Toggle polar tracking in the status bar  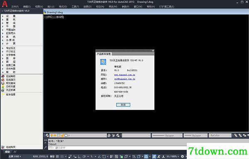tap(84, 157)
